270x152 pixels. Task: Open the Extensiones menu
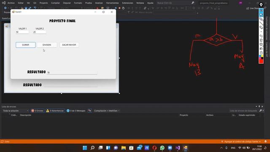click(127, 3)
